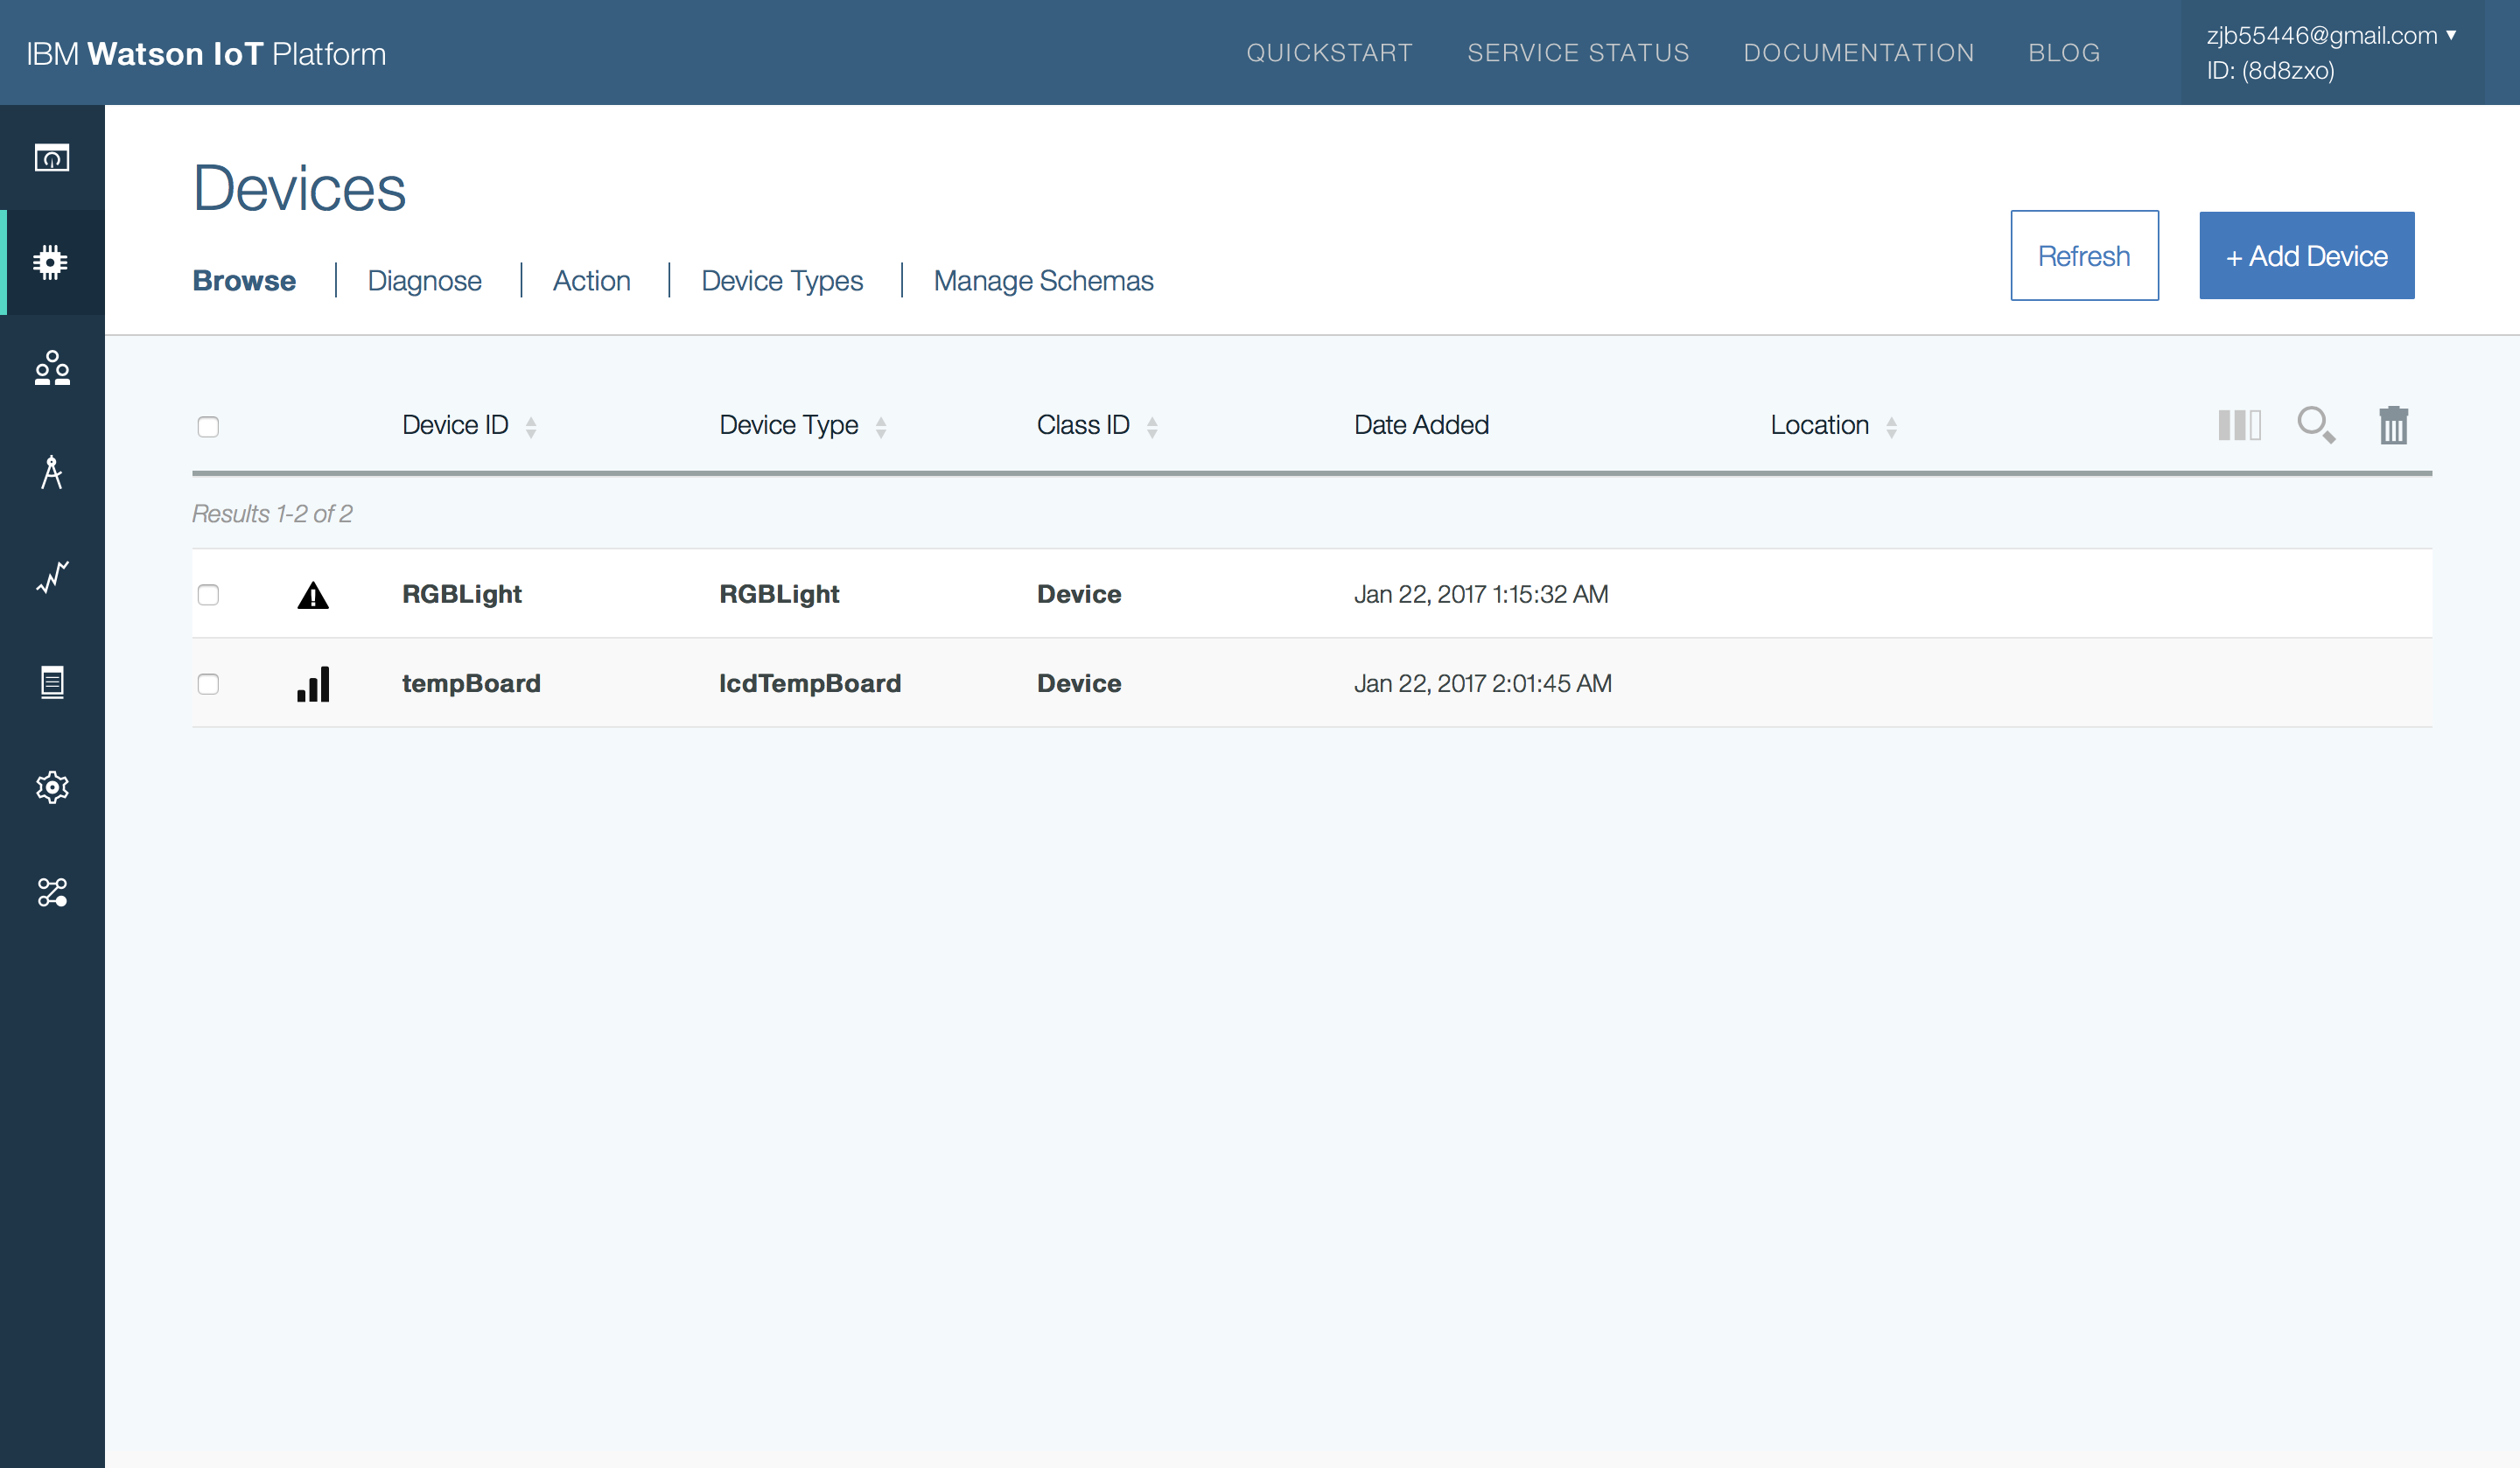Click the Rules document icon in sidebar

tap(52, 682)
